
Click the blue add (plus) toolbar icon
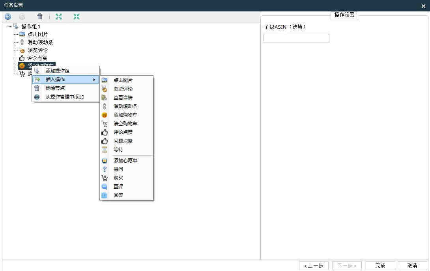coord(8,17)
